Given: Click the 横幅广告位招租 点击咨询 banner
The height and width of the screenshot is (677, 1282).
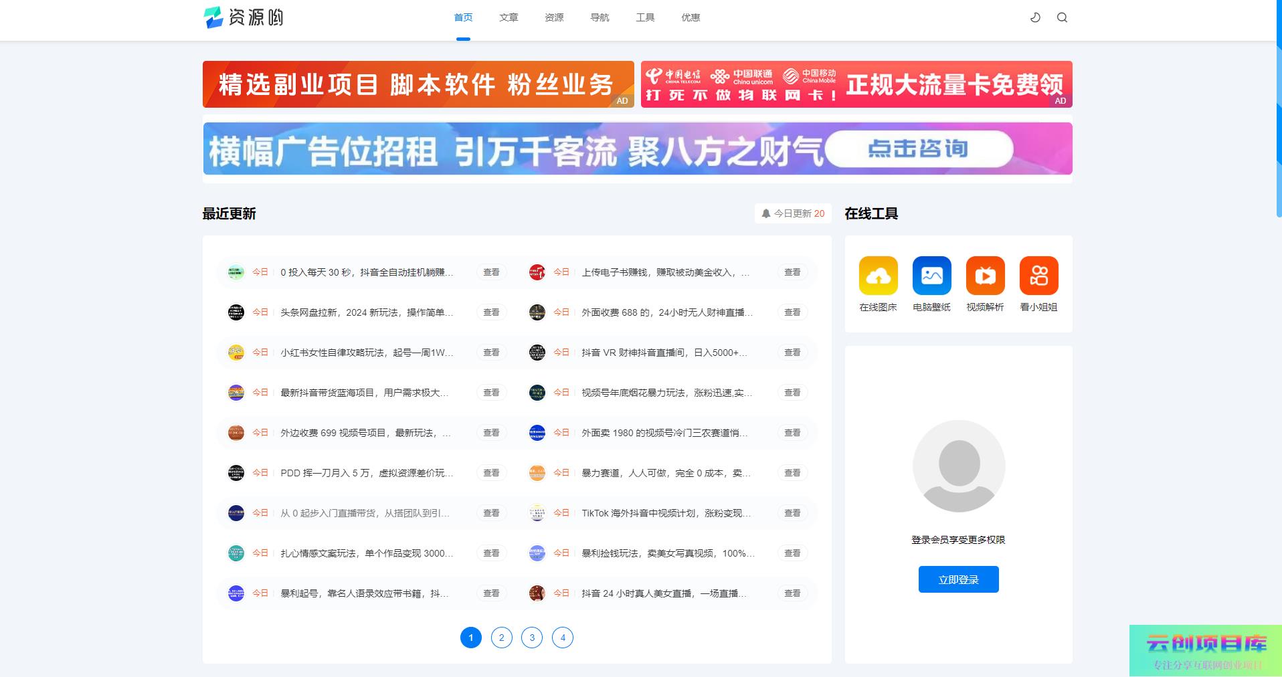Looking at the screenshot, I should click(637, 149).
